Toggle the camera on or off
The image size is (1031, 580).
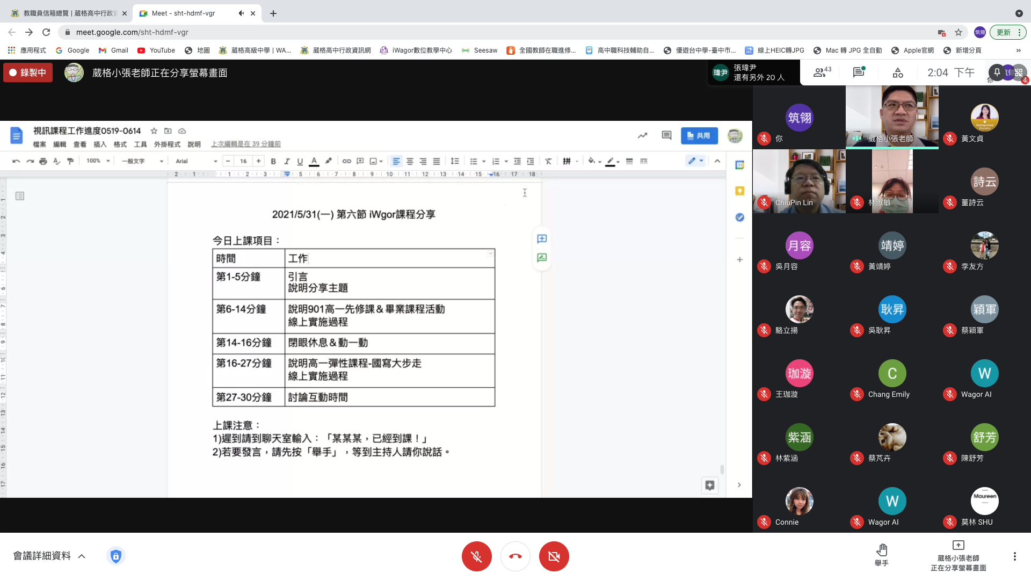(x=554, y=556)
